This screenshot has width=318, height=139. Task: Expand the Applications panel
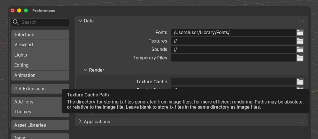tap(80, 121)
